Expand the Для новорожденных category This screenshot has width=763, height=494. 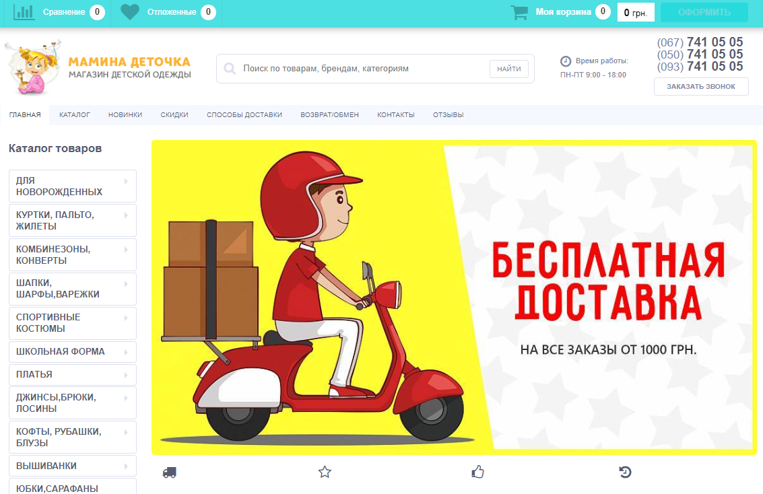[73, 186]
